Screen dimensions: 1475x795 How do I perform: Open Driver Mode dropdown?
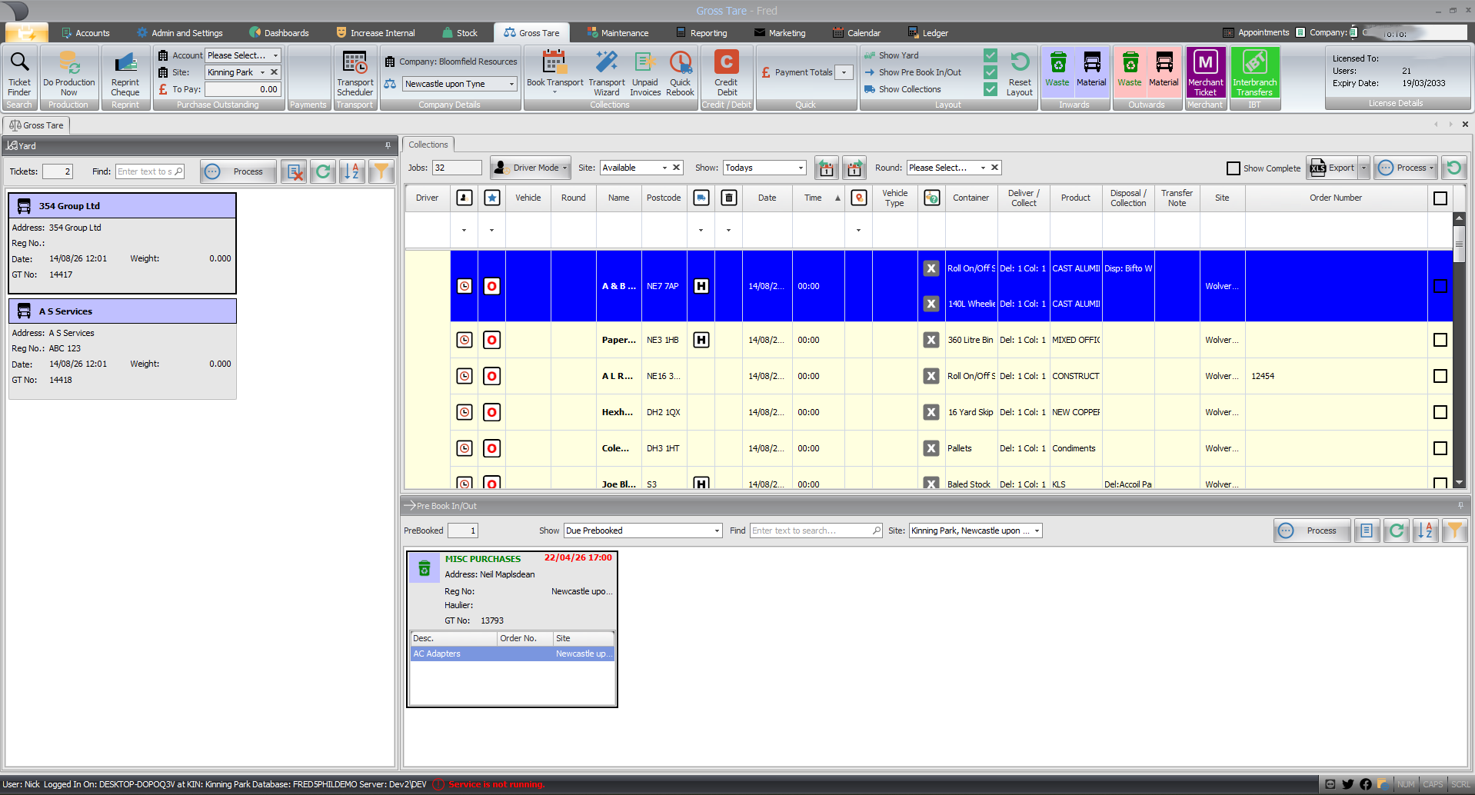point(531,168)
